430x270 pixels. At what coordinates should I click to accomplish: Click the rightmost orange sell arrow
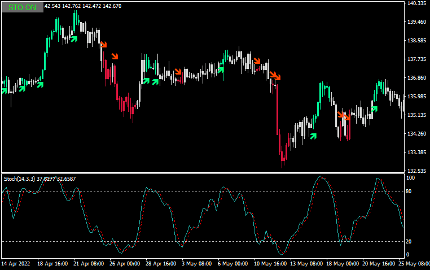(347, 117)
